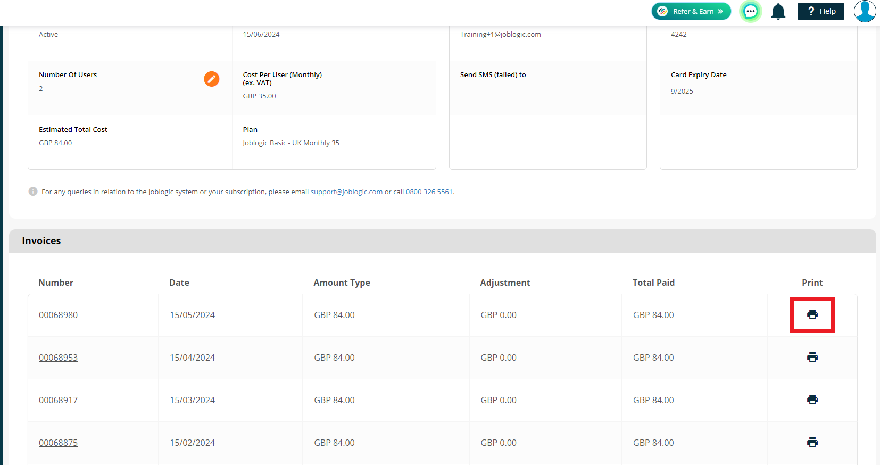Select the date 15/03/2024
Viewport: 880px width, 465px height.
[192, 400]
